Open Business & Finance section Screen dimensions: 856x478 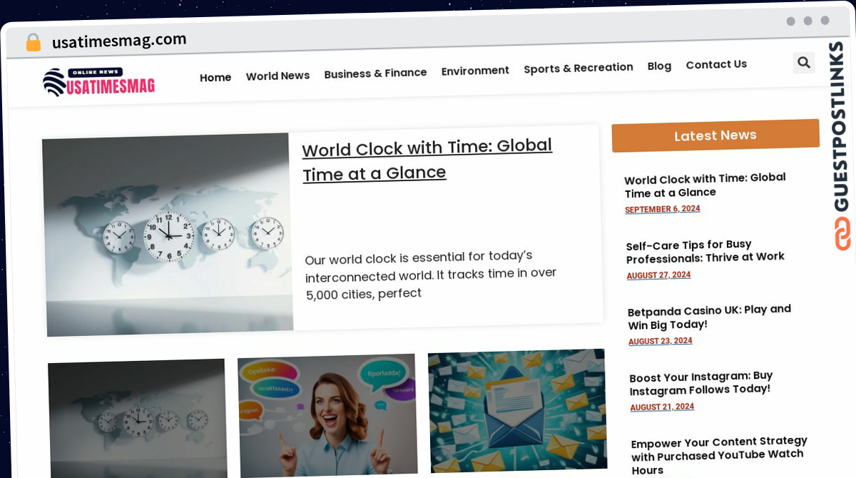point(375,73)
